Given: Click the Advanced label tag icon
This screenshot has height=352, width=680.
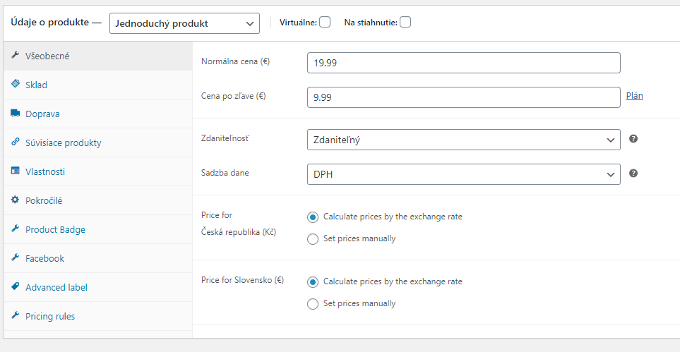Looking at the screenshot, I should [15, 287].
